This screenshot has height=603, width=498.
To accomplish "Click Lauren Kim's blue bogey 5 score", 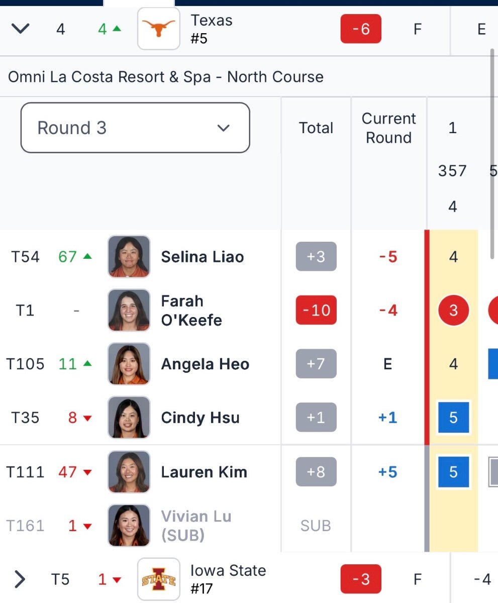I will click(x=453, y=472).
